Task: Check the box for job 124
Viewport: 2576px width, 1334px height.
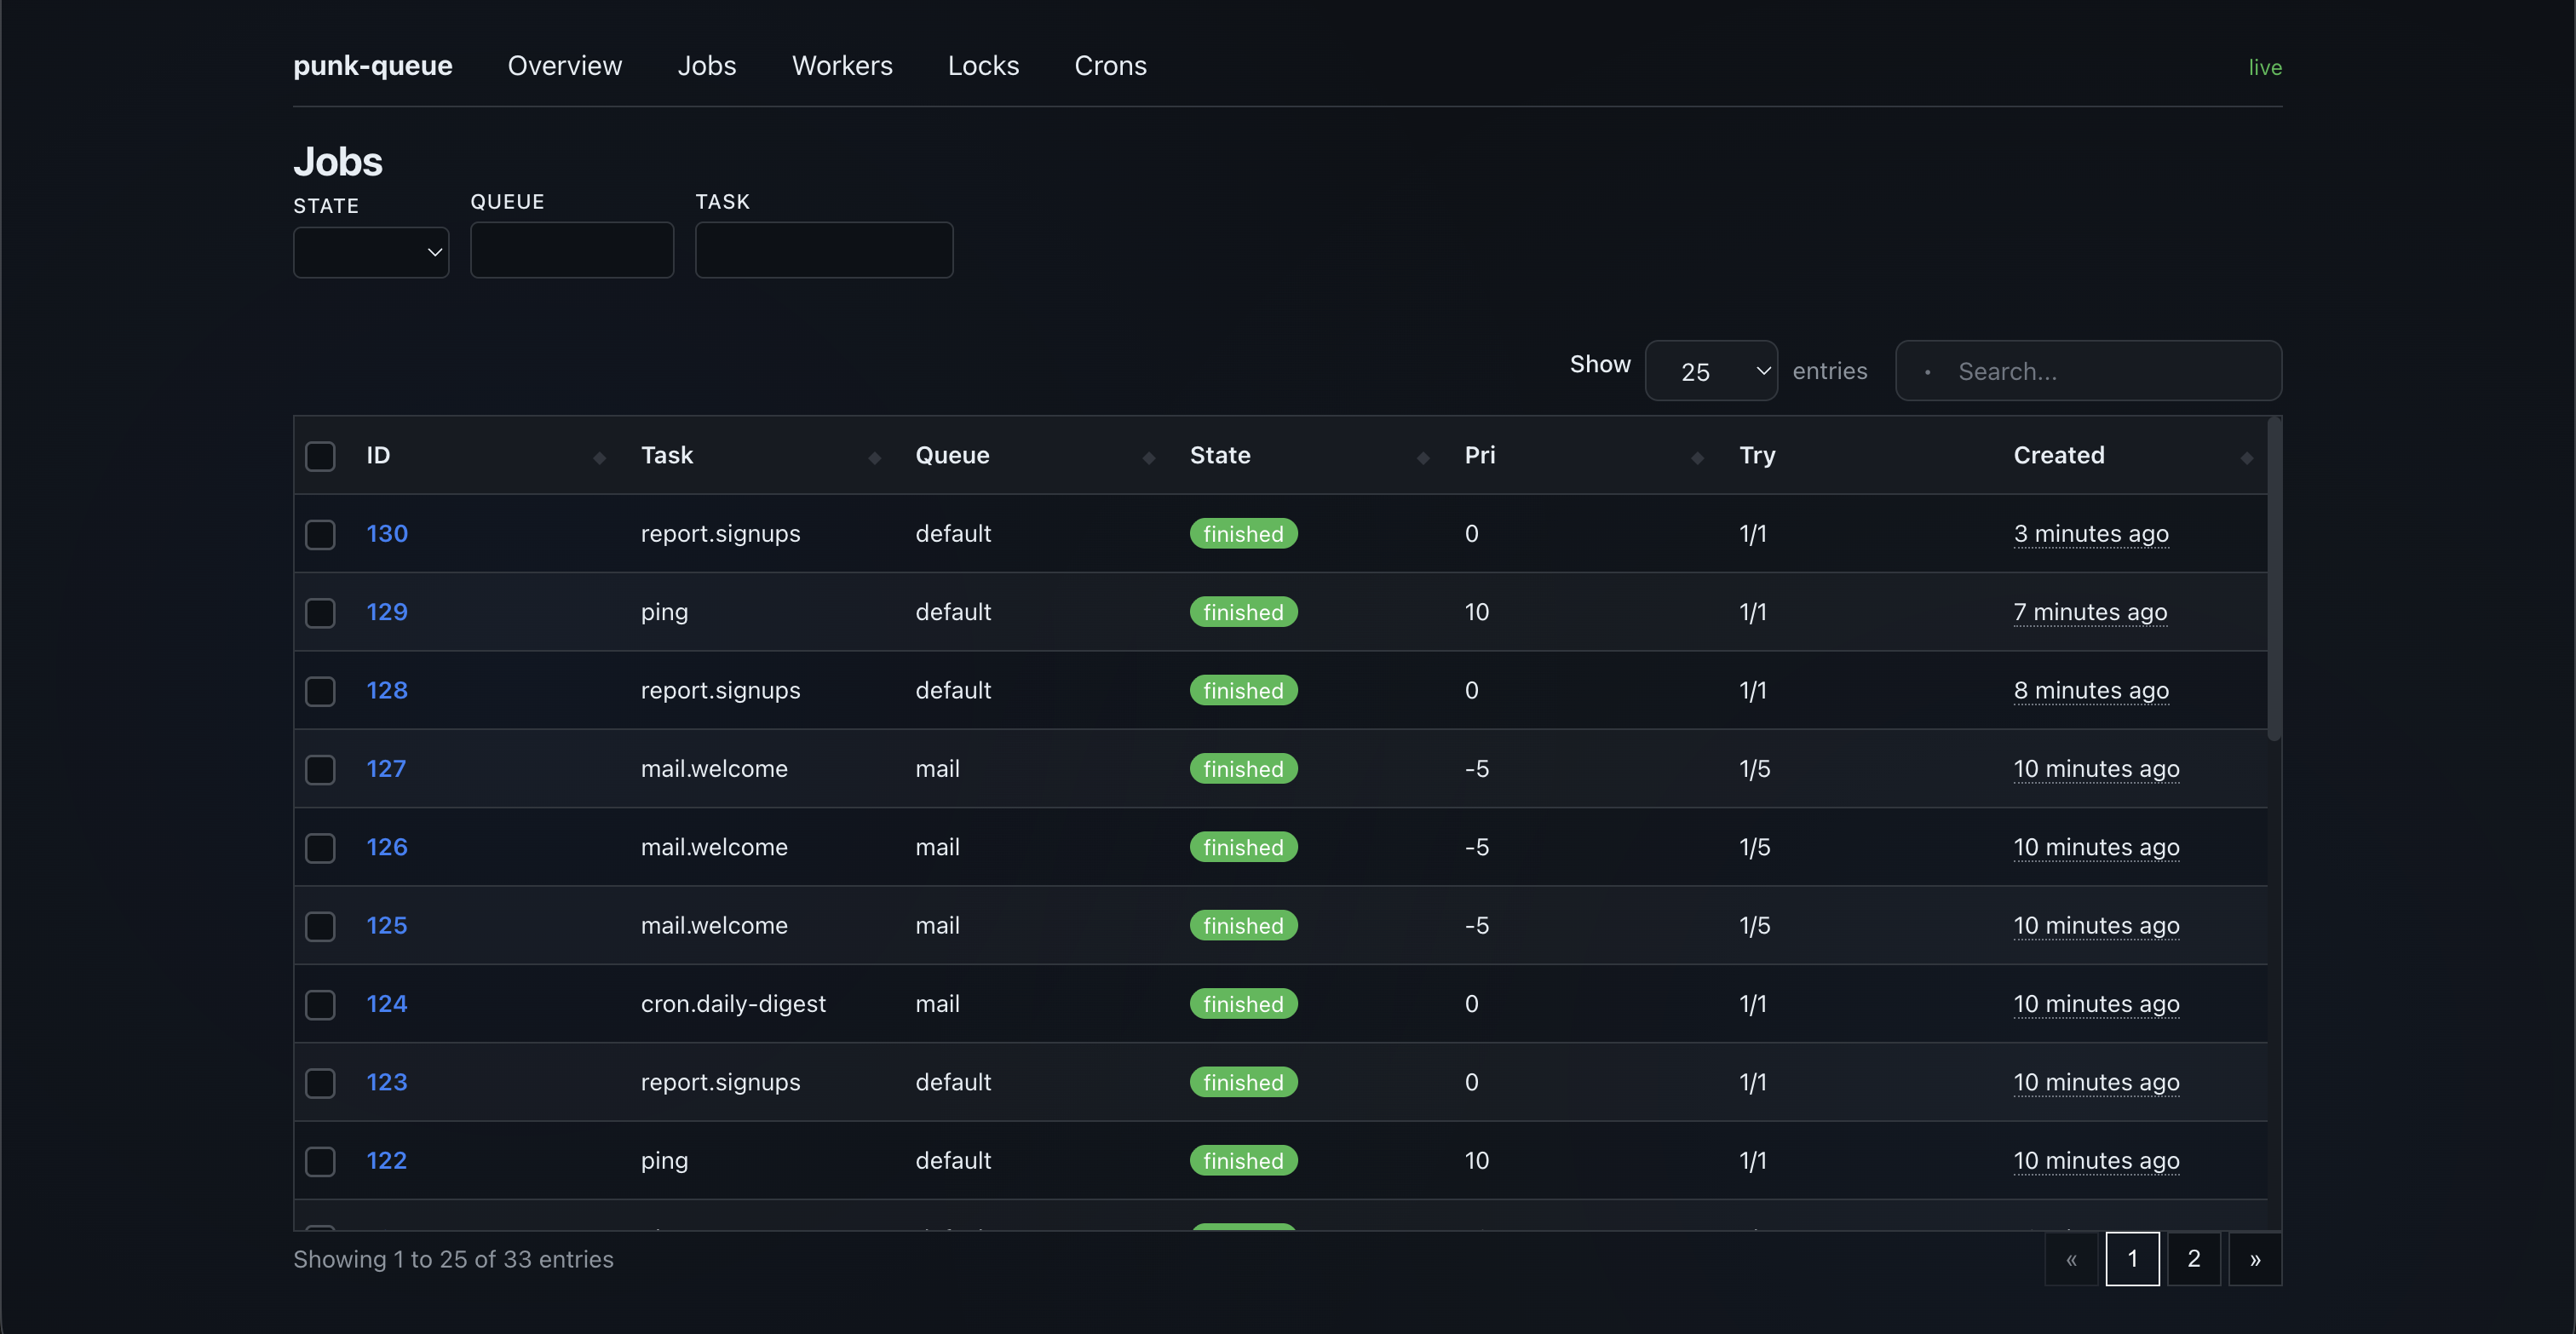Action: [320, 1004]
